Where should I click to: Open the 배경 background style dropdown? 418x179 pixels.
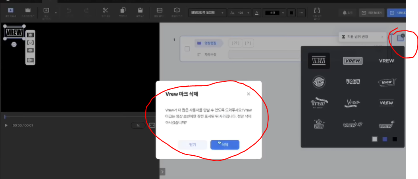click(274, 13)
